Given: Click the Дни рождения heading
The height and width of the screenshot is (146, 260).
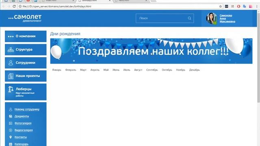Looking at the screenshot, I should click(65, 34).
